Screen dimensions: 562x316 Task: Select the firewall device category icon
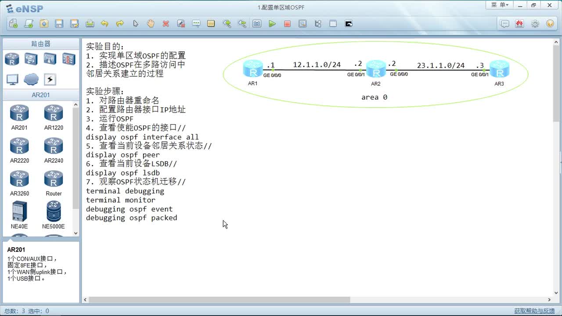click(68, 59)
